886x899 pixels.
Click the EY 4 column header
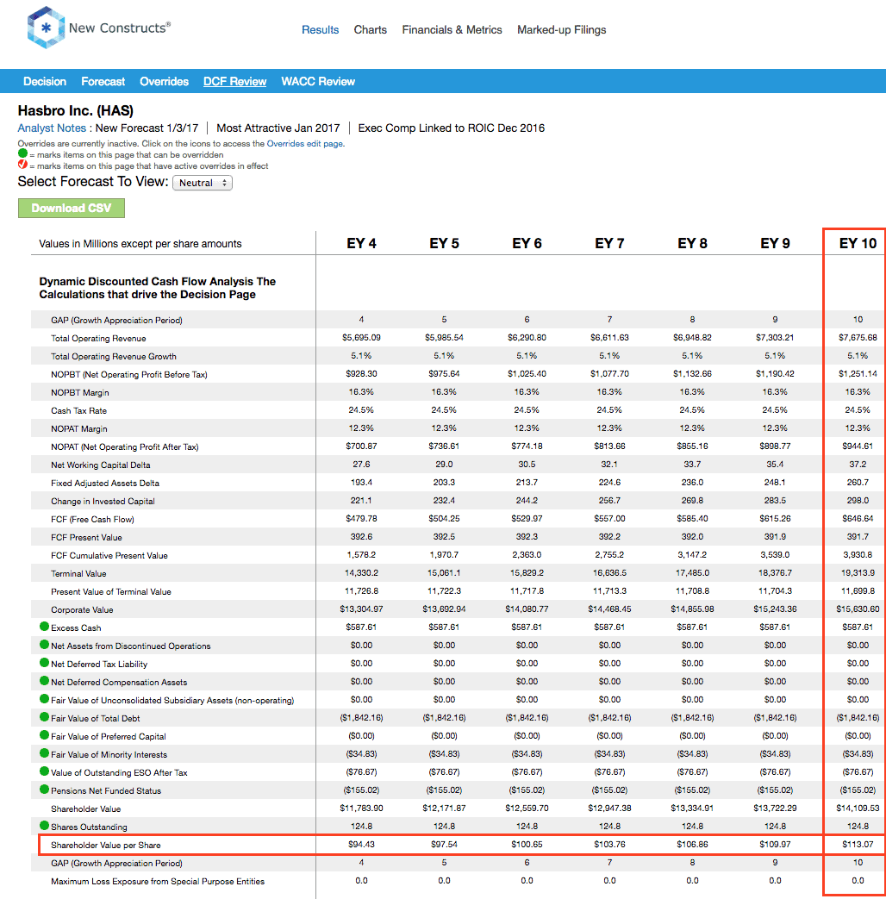point(361,243)
